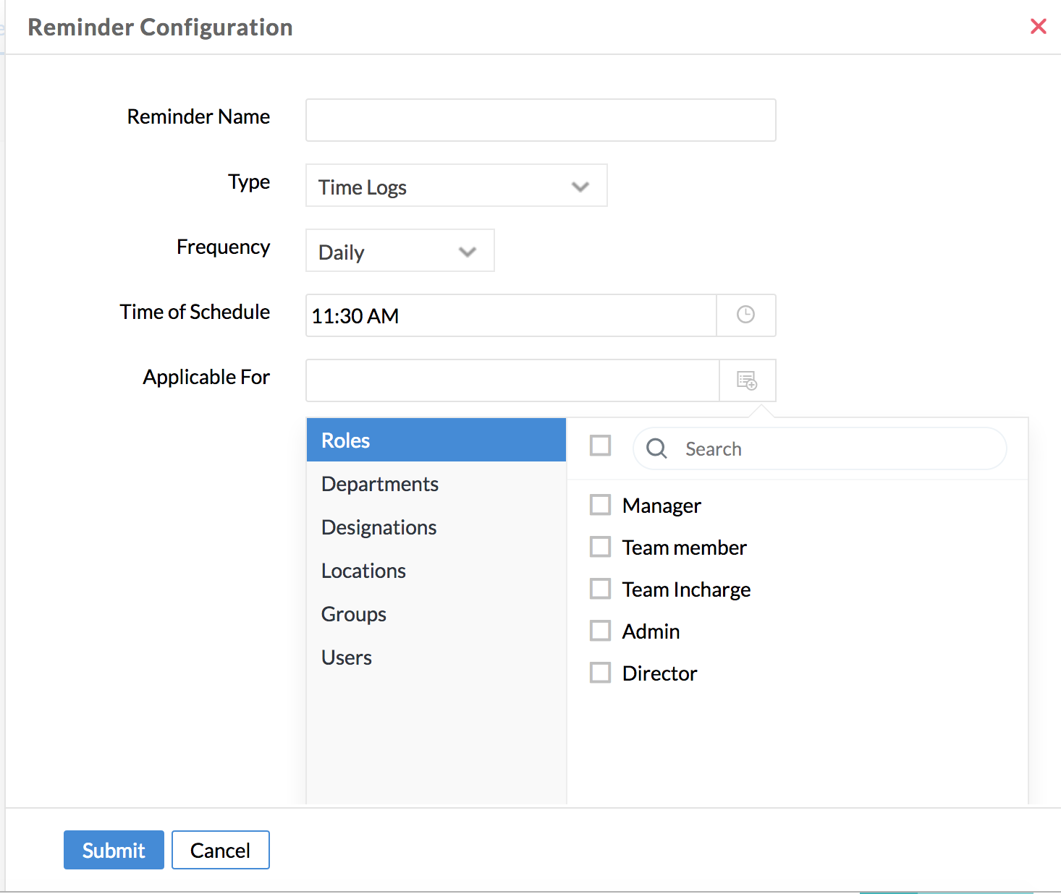This screenshot has width=1061, height=894.
Task: Go to the Users category
Action: point(346,657)
